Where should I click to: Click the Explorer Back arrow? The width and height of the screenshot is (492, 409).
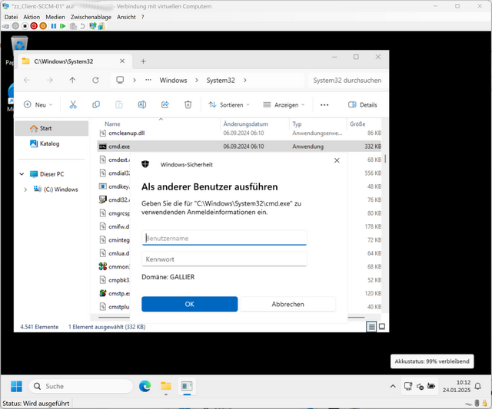27,80
